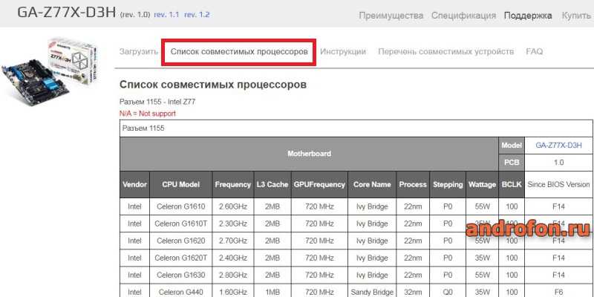The width and height of the screenshot is (594, 297).
Task: Click the BCLK column header
Action: (512, 184)
